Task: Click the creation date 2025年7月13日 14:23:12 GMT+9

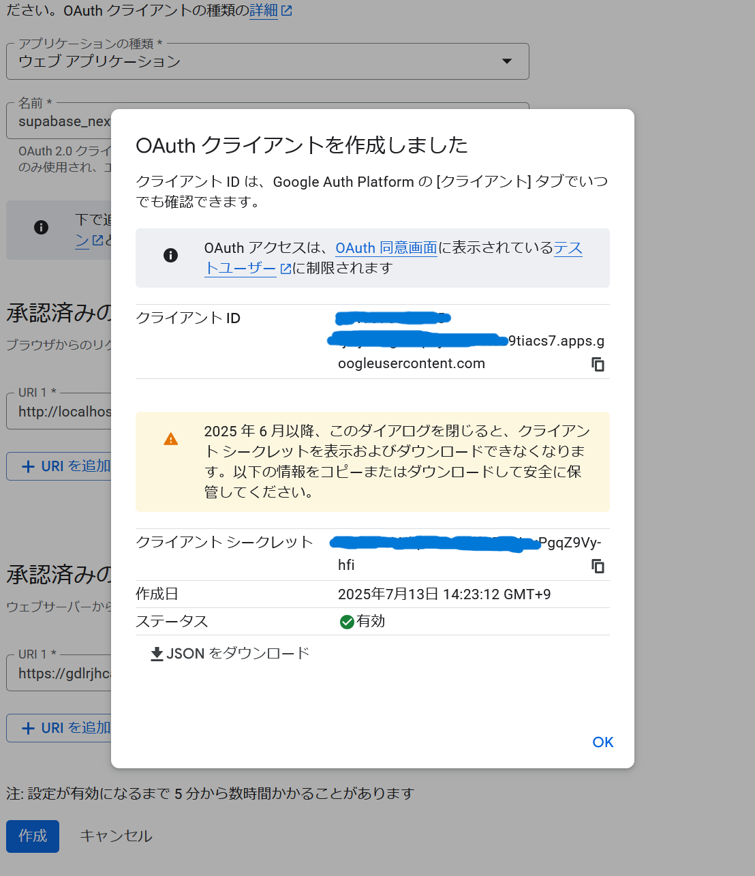Action: [444, 594]
